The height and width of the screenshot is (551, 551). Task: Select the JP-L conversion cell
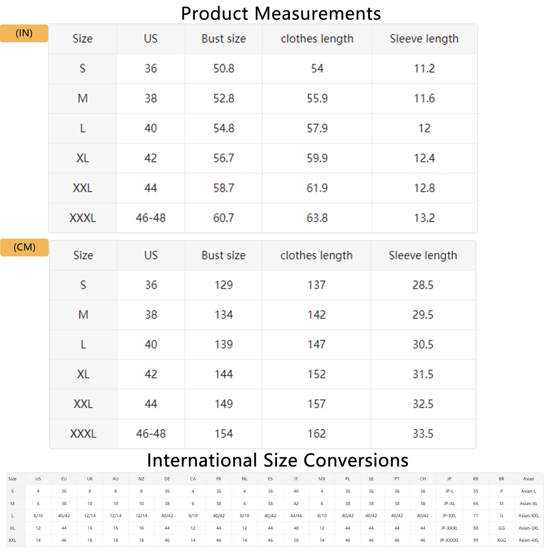coord(449,492)
